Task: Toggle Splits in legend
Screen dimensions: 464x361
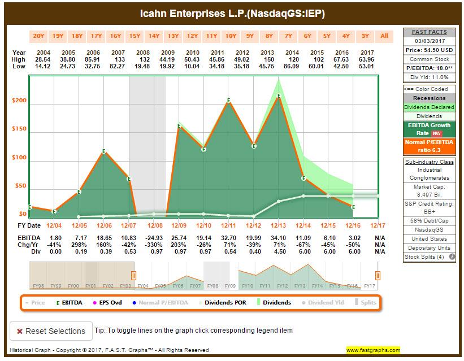Action: [x=366, y=302]
